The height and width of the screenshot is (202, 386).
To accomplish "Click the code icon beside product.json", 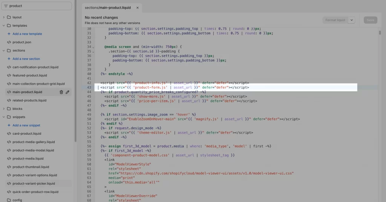I will [x=9, y=42].
